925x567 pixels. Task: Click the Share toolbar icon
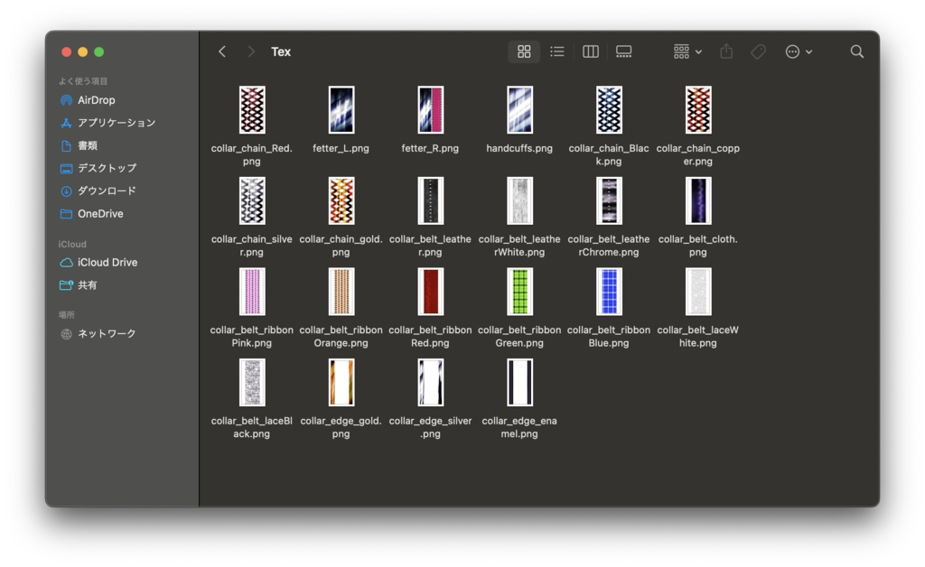(726, 51)
